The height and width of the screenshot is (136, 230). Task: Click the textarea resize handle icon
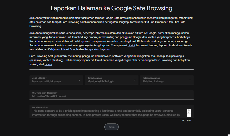click(x=189, y=116)
